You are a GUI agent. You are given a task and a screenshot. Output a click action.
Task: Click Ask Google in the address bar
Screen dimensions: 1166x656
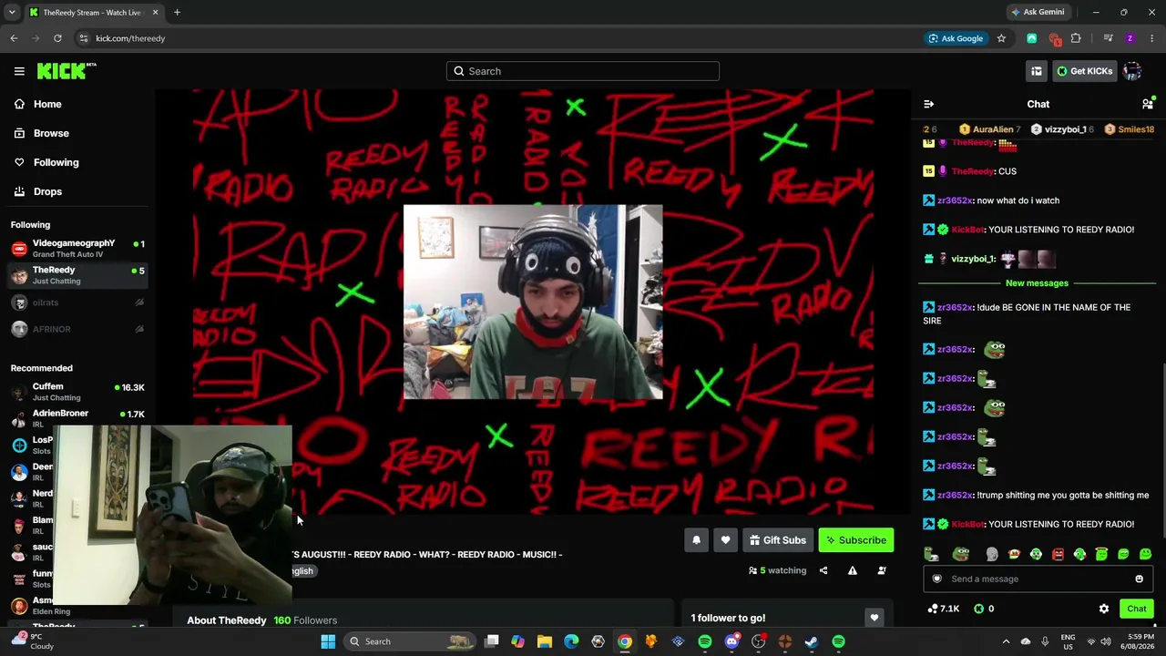click(956, 38)
